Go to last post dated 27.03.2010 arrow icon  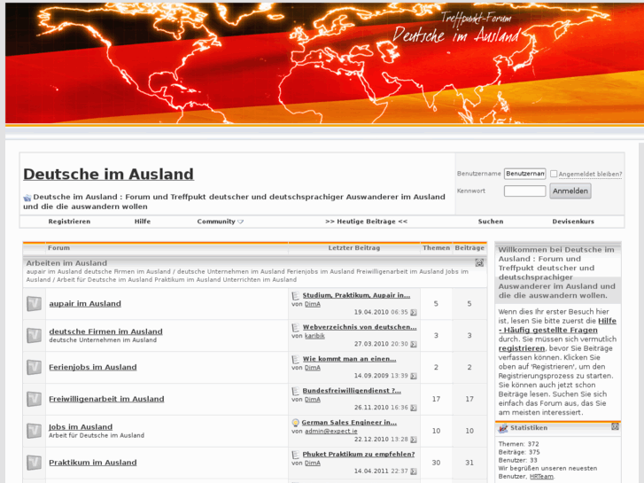click(x=413, y=344)
